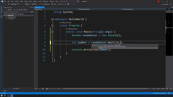Screen dimensions: 173x97
Task: Select the Dependencies tree item
Action: pos(13,17)
